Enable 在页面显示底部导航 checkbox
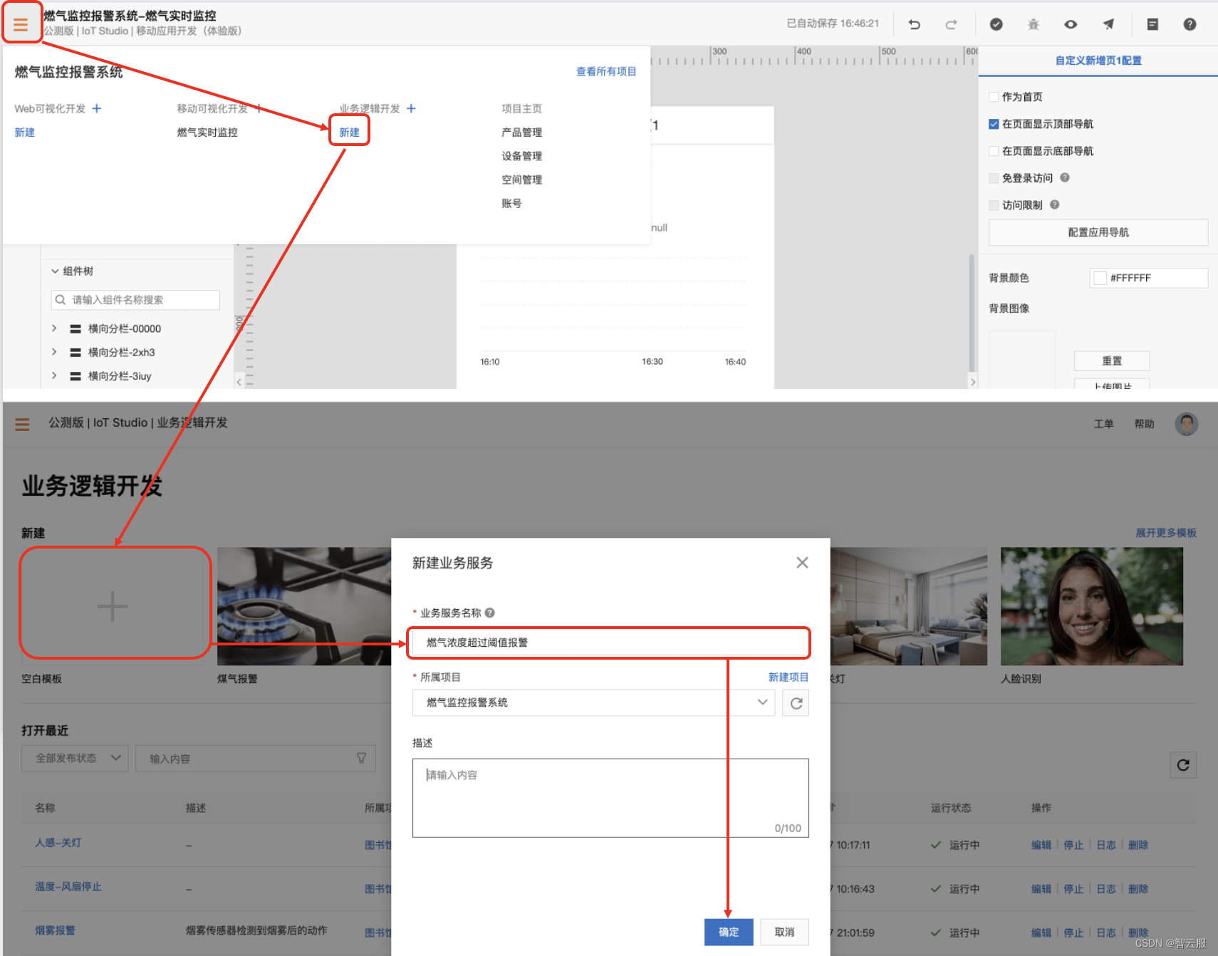 994,151
